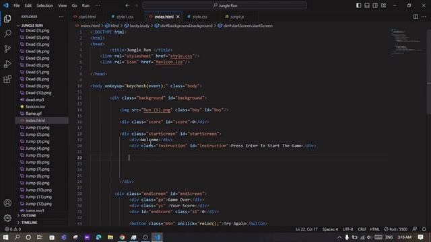
Task: Click the HTML language mode indicator
Action: 374,229
